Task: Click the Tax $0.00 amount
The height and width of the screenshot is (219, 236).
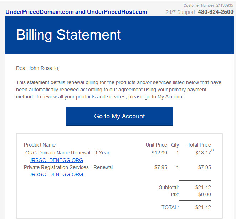Action: [205, 194]
